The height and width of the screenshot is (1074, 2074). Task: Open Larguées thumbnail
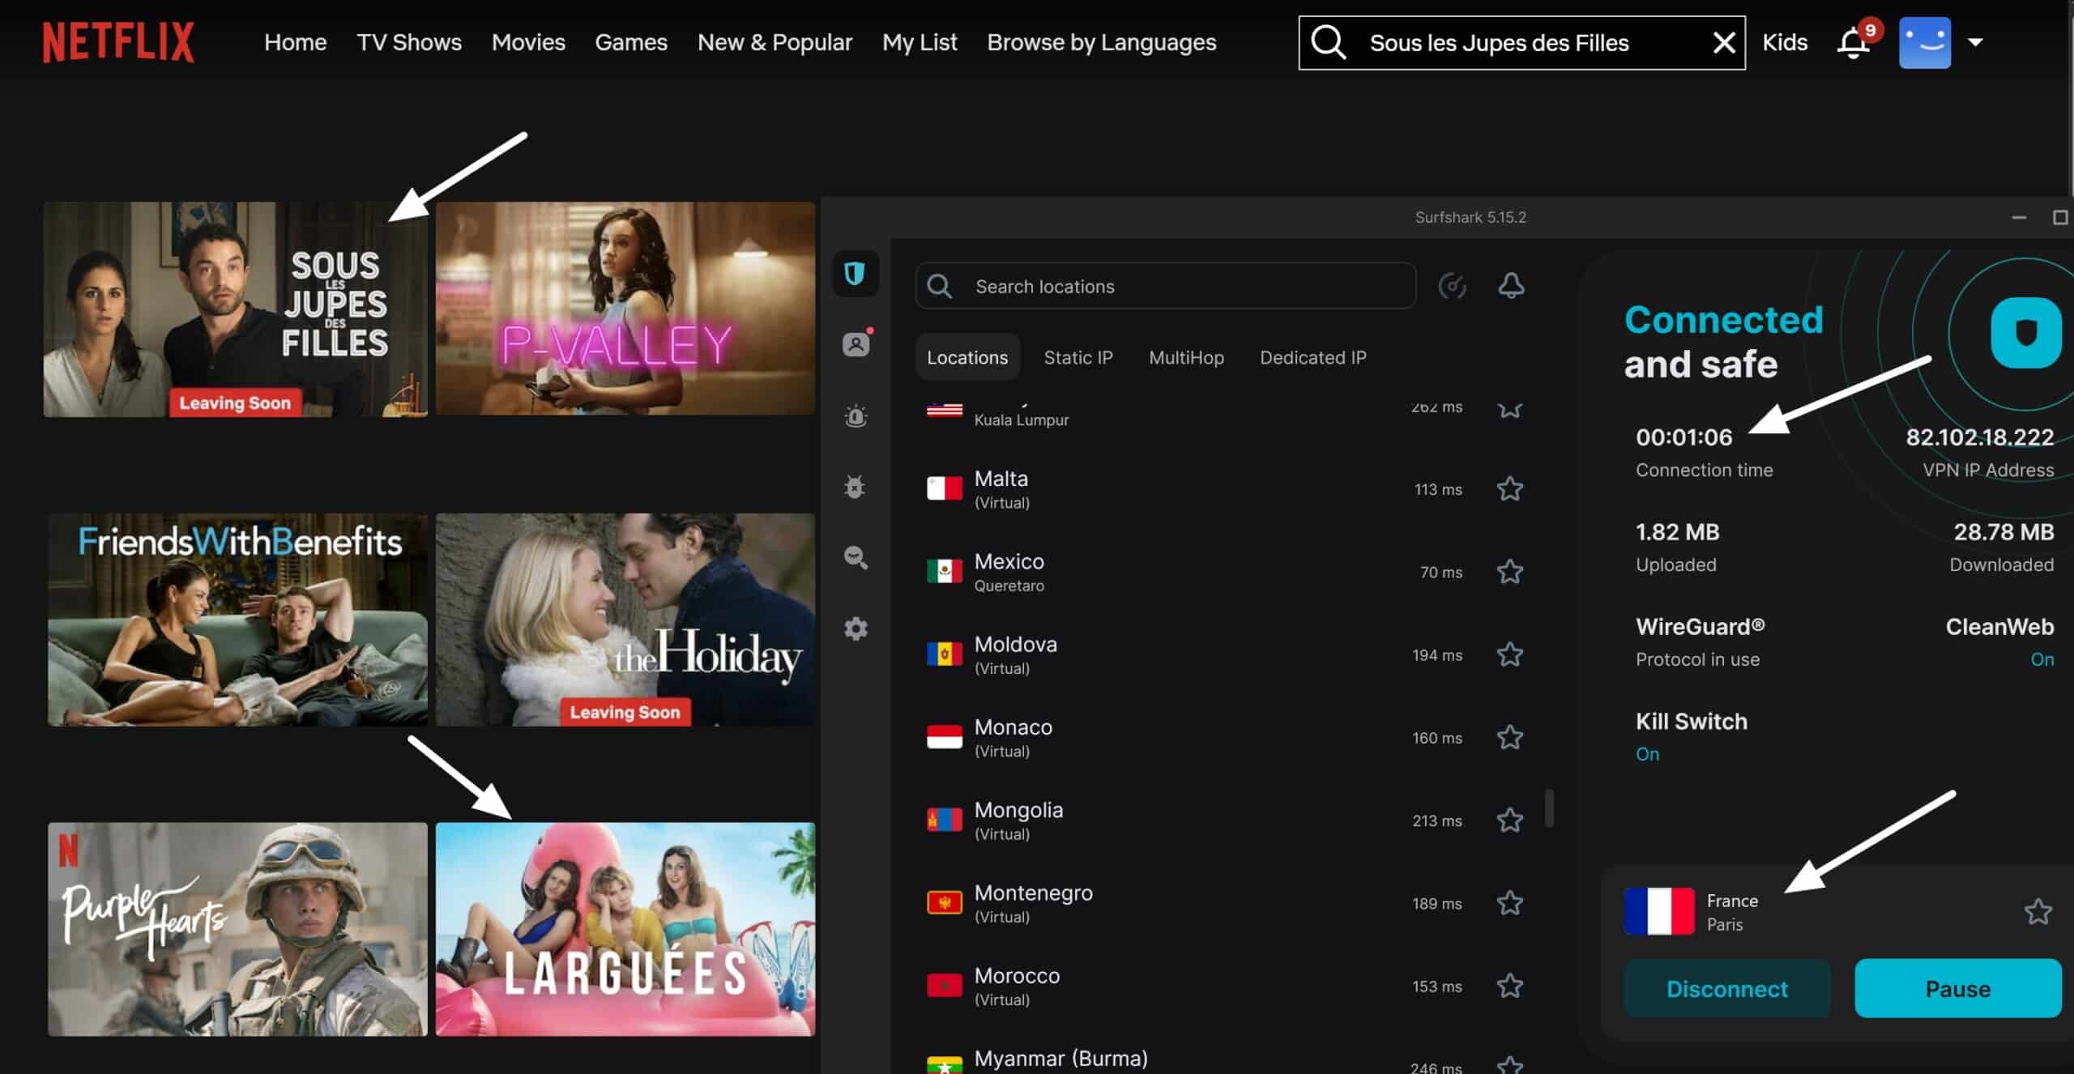(625, 929)
